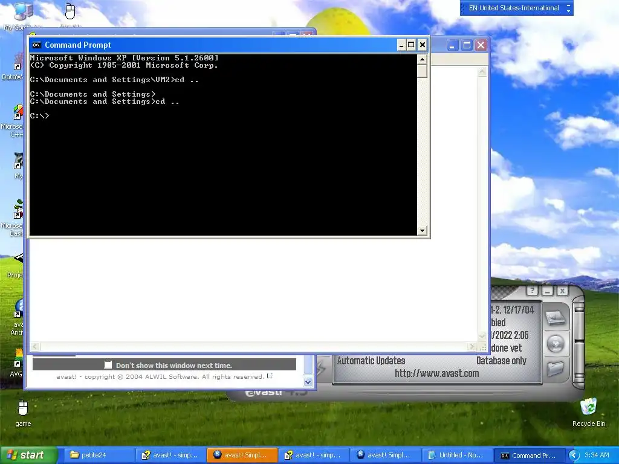This screenshot has height=464, width=619.
Task: Click the notepad vertical scrollbar up arrow
Action: coord(482,71)
